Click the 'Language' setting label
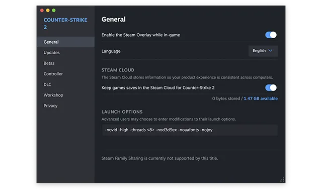Viewport: 322px width, 191px height. click(111, 51)
